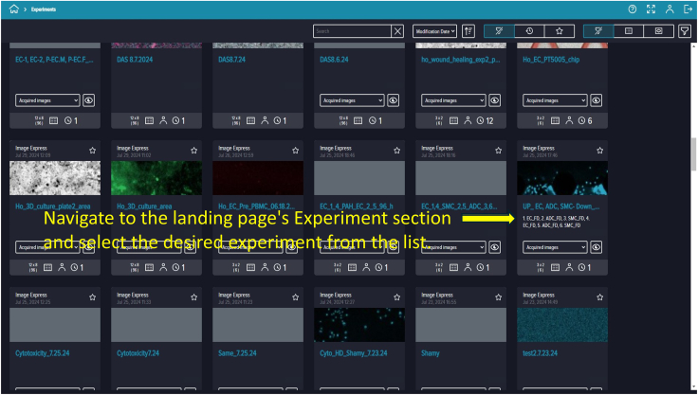This screenshot has width=698, height=395.
Task: Favorite the Shamy experiment card
Action: coord(498,297)
